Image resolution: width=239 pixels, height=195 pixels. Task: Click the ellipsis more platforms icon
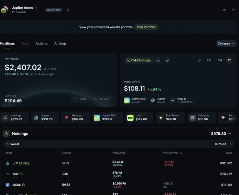coord(173,100)
